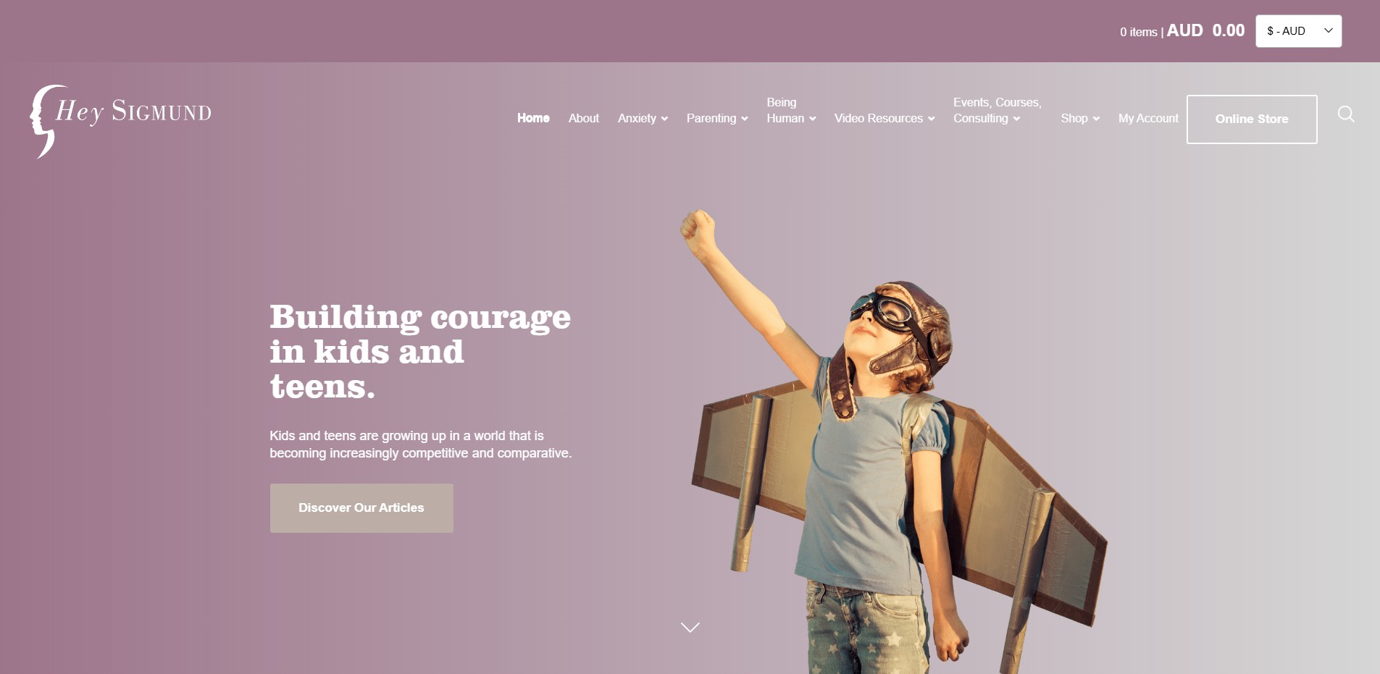This screenshot has width=1380, height=674.
Task: Click the Hey Sigmund text logo
Action: [134, 111]
